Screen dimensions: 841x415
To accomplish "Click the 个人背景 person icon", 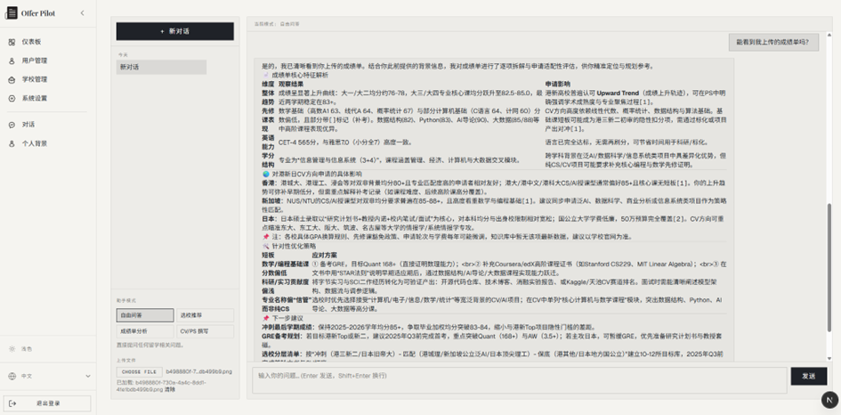I will coord(12,143).
